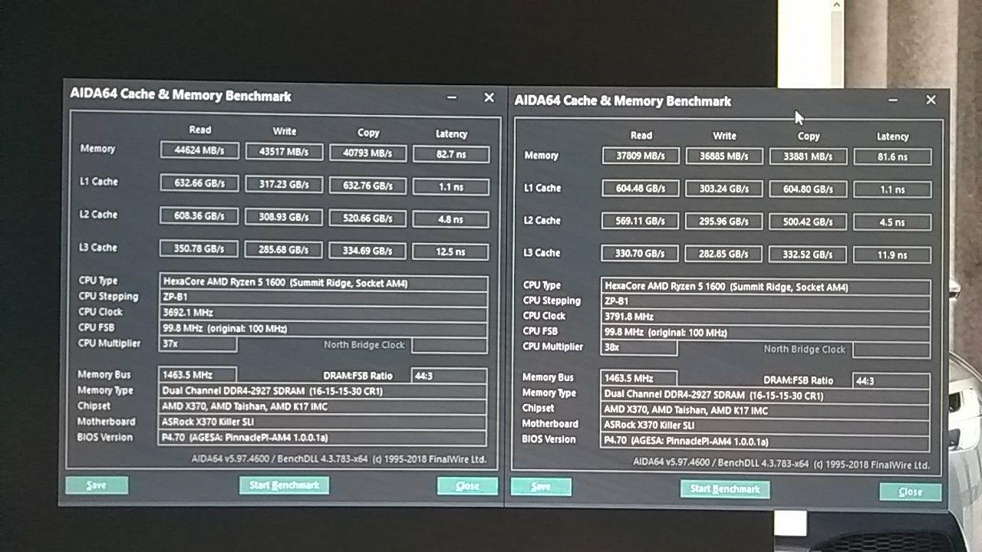Select L2 Cache Write 295.96 GB/s
The height and width of the screenshot is (552, 982).
[724, 222]
